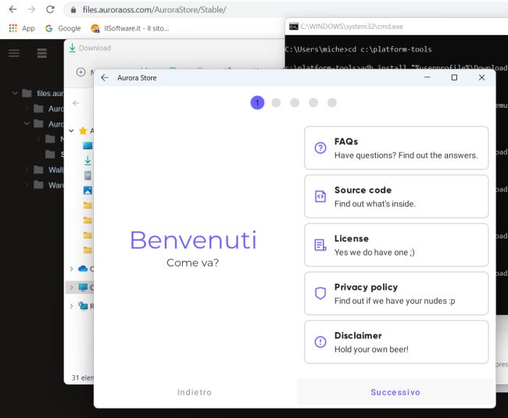Go back in Aurora Store title bar
The height and width of the screenshot is (418, 508).
click(x=104, y=77)
